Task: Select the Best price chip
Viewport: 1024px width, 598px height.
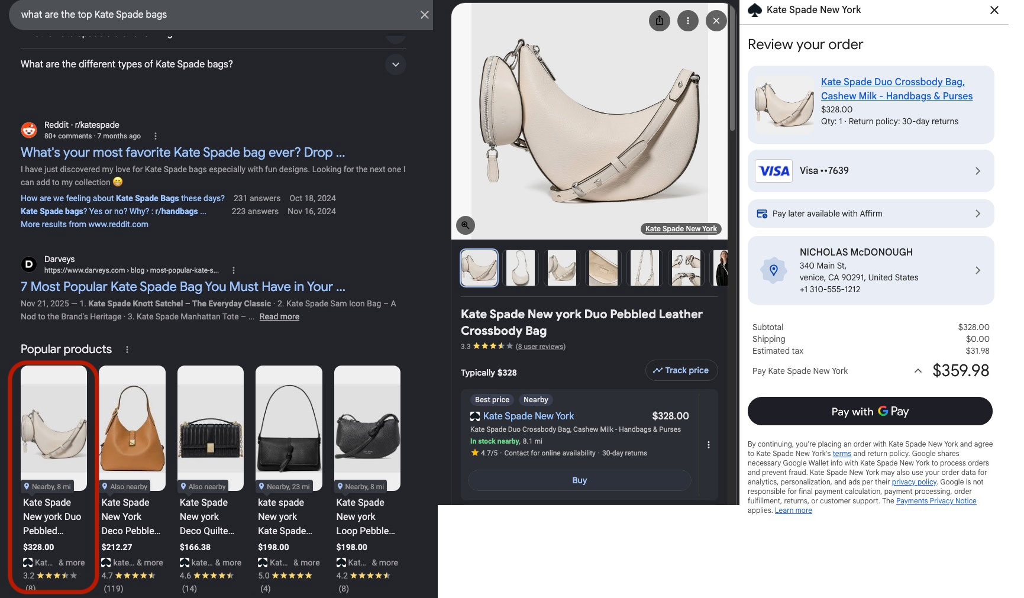Action: 492,400
